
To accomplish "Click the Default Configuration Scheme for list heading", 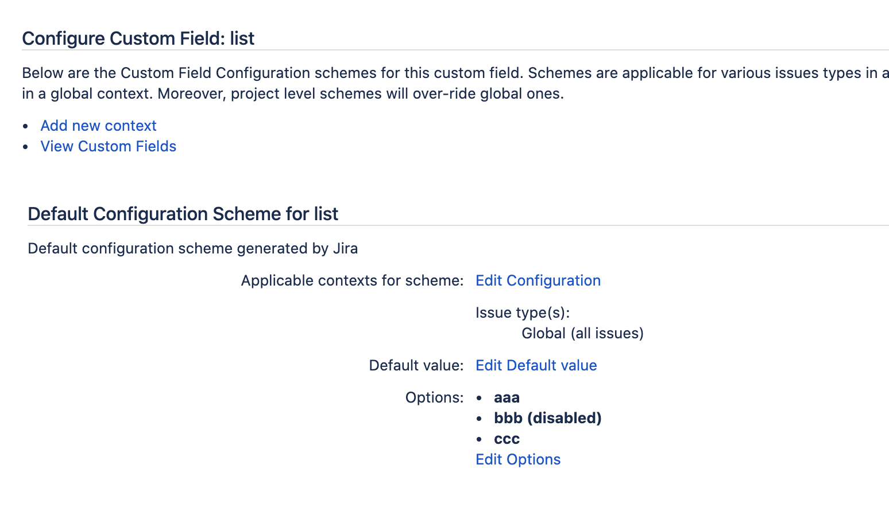I will pyautogui.click(x=183, y=214).
